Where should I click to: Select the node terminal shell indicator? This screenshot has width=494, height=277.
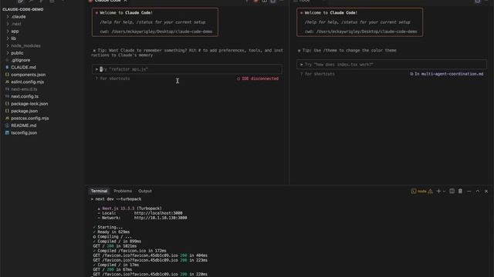point(418,192)
